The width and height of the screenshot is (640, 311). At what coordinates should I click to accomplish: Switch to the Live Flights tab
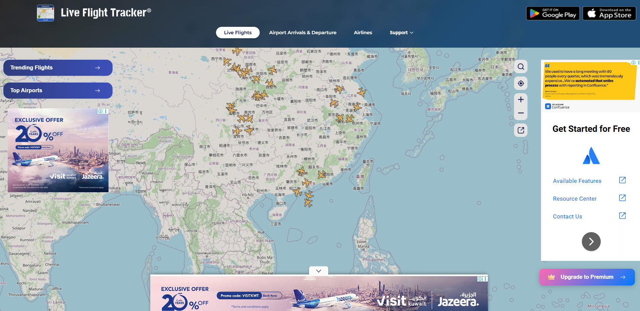[238, 33]
